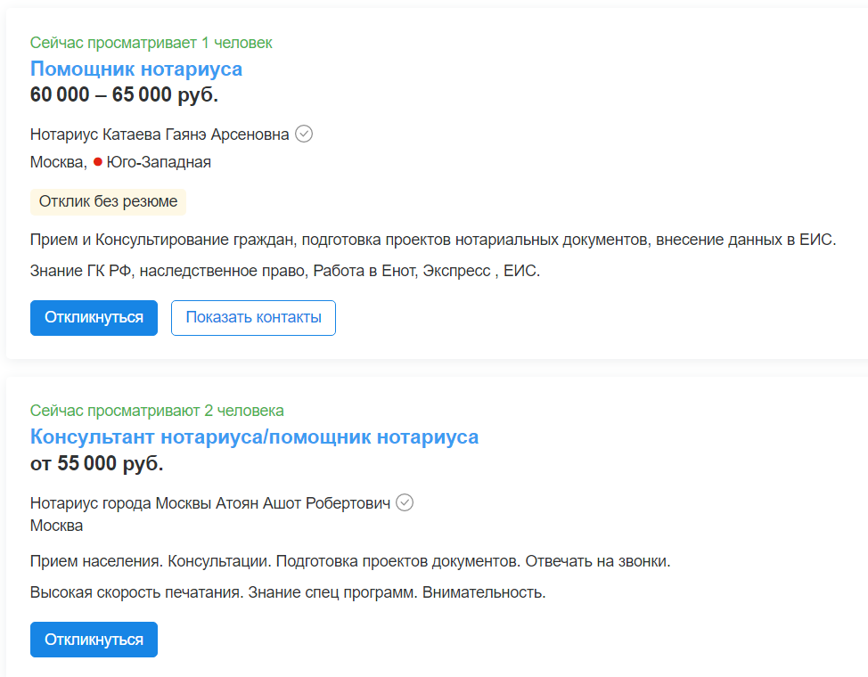868x677 pixels.
Task: Click salary от 55 000 руб.
Action: (97, 463)
